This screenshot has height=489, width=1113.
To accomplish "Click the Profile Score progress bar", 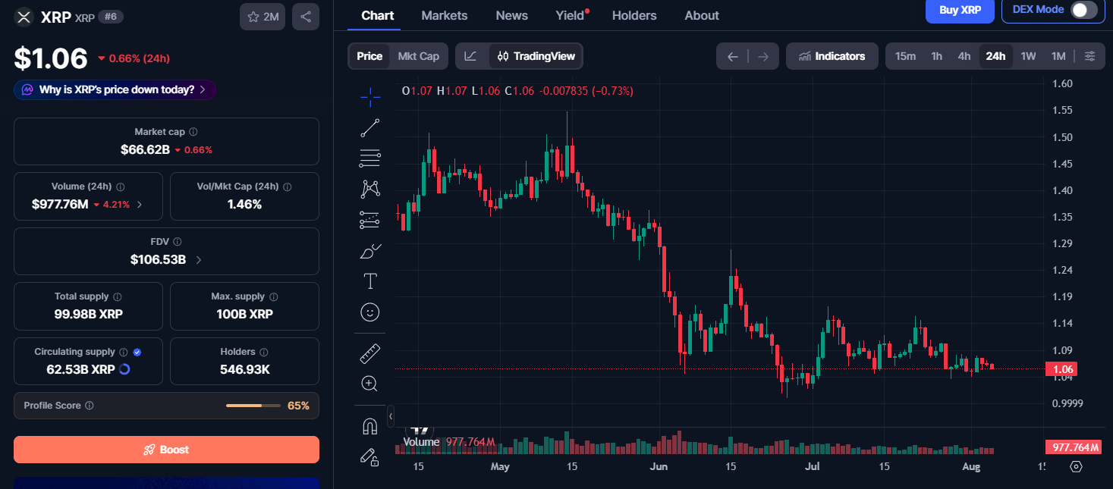I will tap(253, 406).
